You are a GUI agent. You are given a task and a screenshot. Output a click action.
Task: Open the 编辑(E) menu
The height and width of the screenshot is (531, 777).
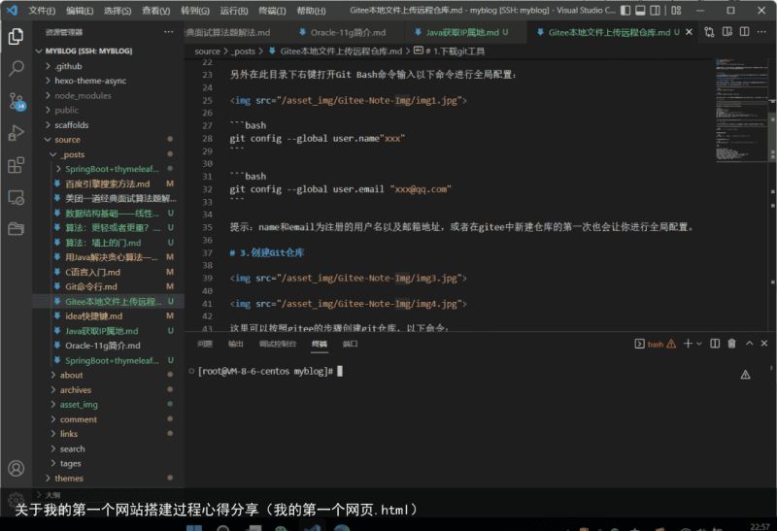tap(80, 11)
